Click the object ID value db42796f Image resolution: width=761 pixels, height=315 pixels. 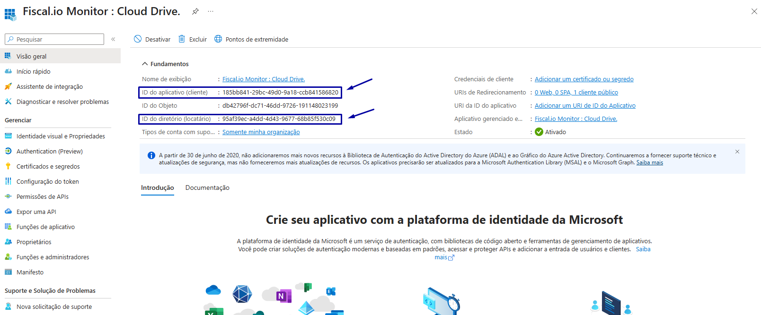point(280,106)
